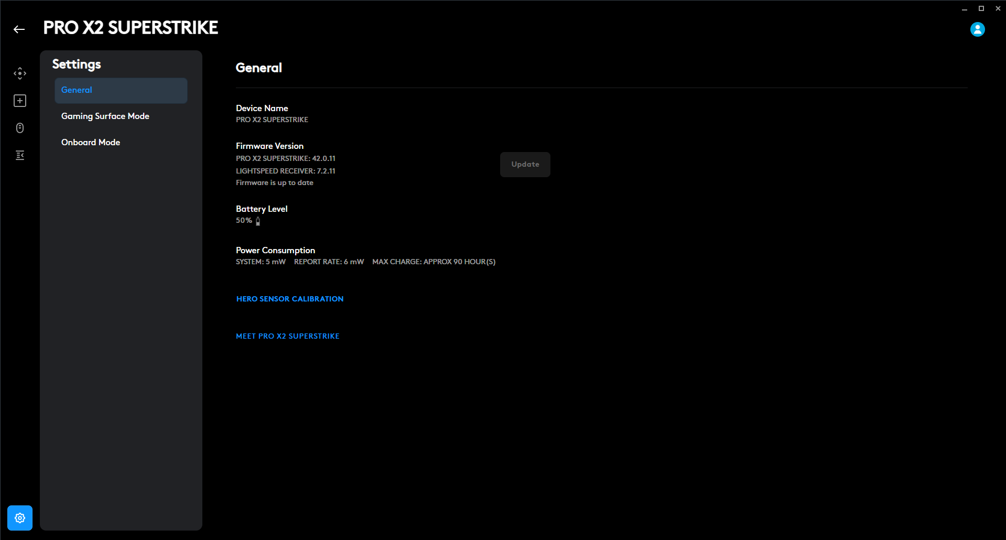
Task: Click the blue settings gear icon
Action: [x=20, y=518]
